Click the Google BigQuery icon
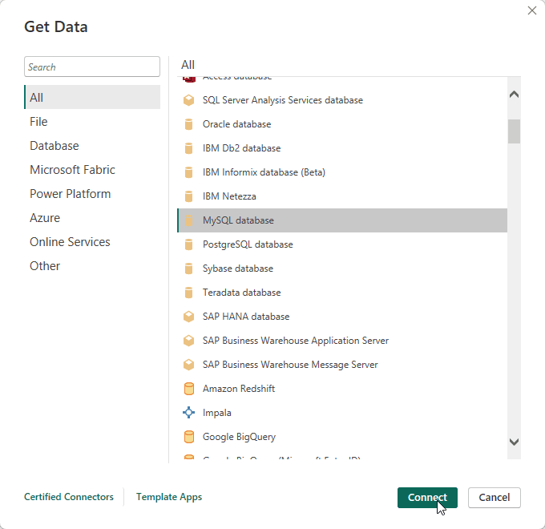Screen dimensions: 545x529 coord(188,437)
